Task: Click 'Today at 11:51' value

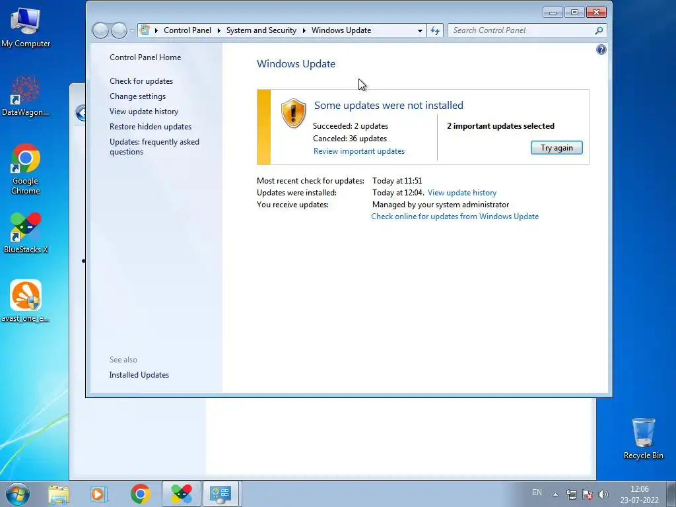Action: pos(397,181)
